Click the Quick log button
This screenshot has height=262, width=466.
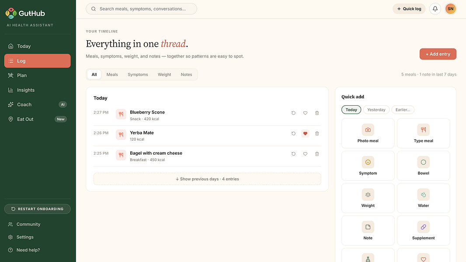click(x=409, y=9)
